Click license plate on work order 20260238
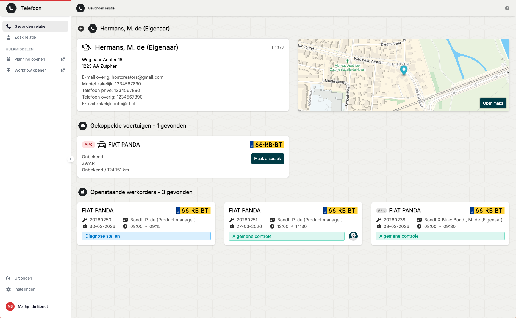This screenshot has width=516, height=318. 487,210
